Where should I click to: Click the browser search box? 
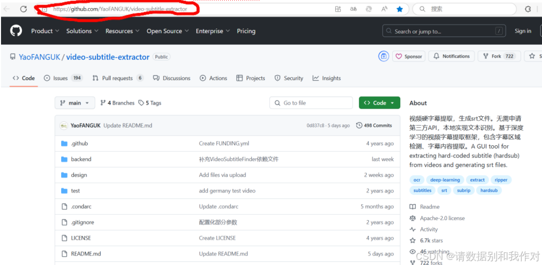click(465, 9)
